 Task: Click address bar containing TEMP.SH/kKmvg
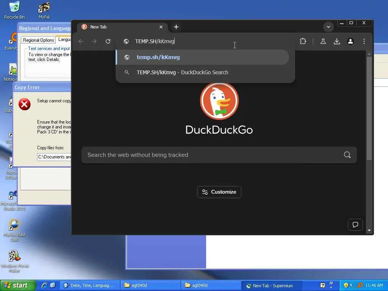point(205,41)
